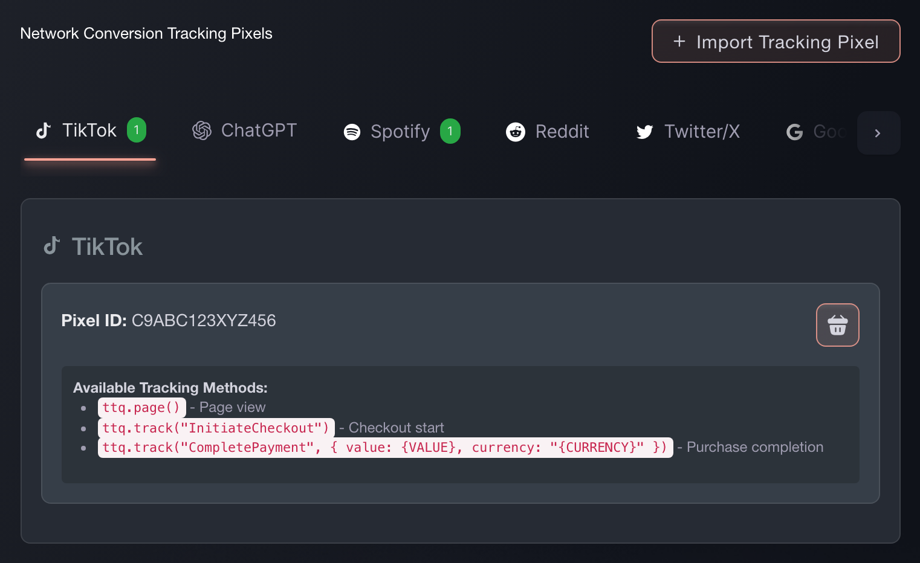Open the Spotify tab
The width and height of the screenshot is (920, 563).
tap(401, 131)
